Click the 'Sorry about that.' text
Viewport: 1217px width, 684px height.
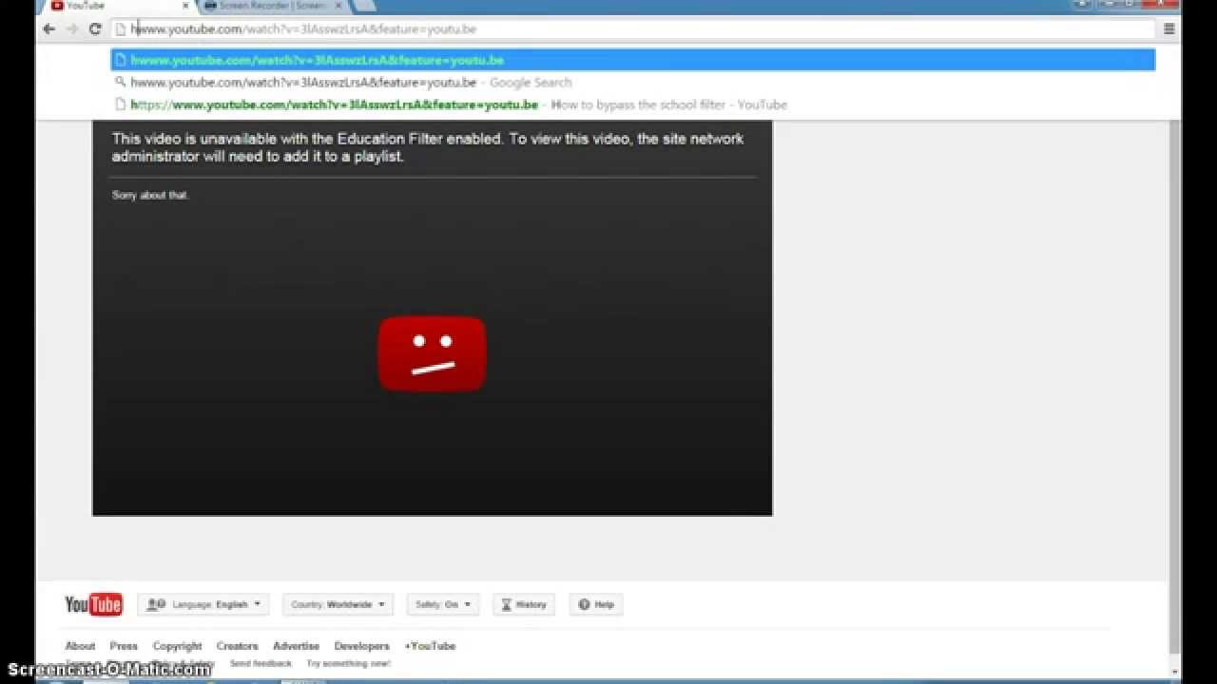(x=150, y=195)
